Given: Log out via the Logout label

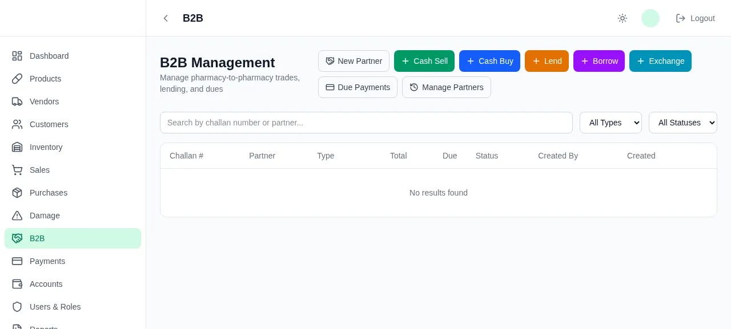Looking at the screenshot, I should tap(702, 18).
